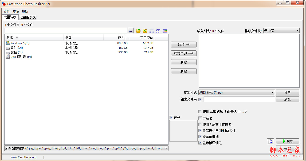Minimize the FastStone window
This screenshot has height=161, width=306.
[x=280, y=3]
